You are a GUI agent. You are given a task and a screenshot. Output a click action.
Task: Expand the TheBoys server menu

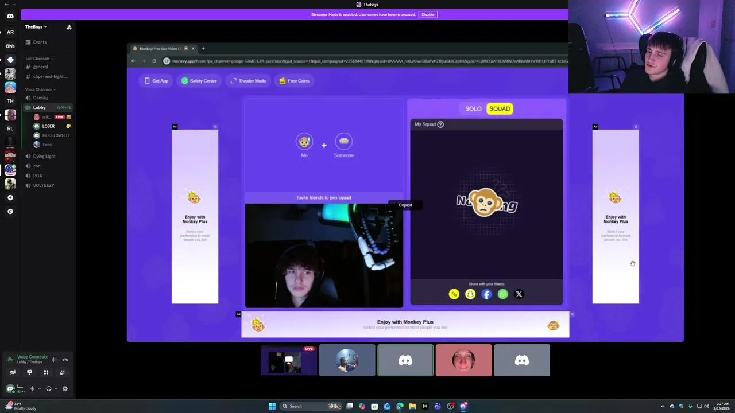point(36,27)
